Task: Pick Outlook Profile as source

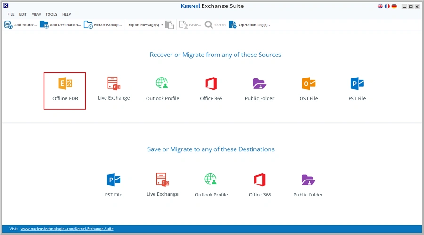Action: 162,89
